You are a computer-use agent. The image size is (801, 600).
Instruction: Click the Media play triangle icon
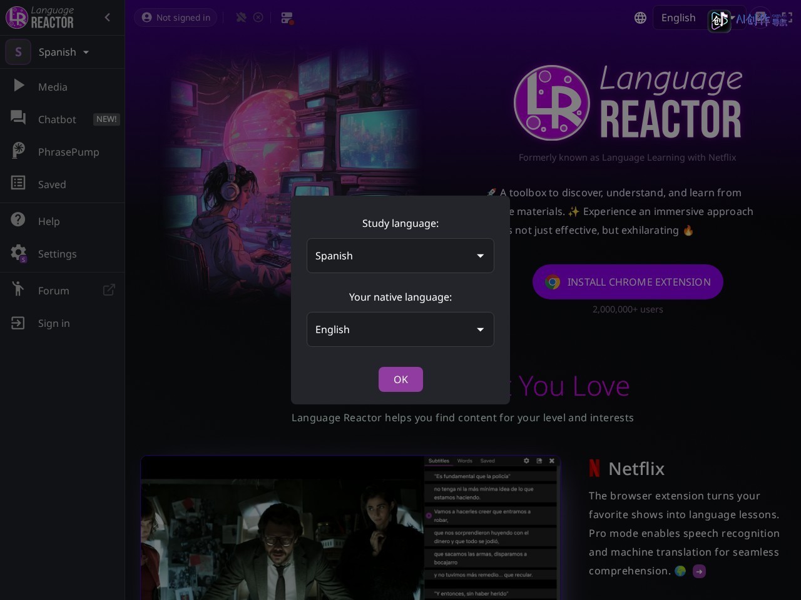[x=19, y=86]
